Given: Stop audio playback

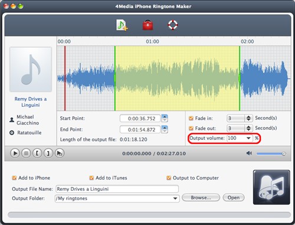Looking at the screenshot, I should [26, 153].
